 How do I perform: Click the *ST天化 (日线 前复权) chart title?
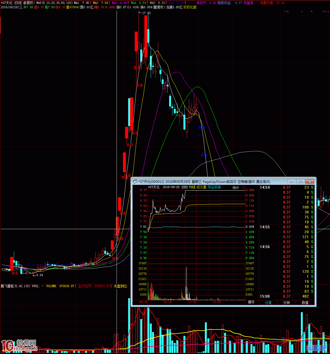tap(18, 3)
